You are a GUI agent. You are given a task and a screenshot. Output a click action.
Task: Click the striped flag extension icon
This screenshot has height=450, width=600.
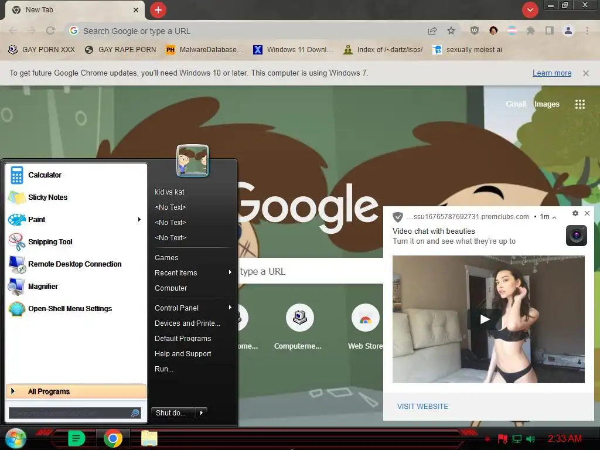(x=512, y=30)
